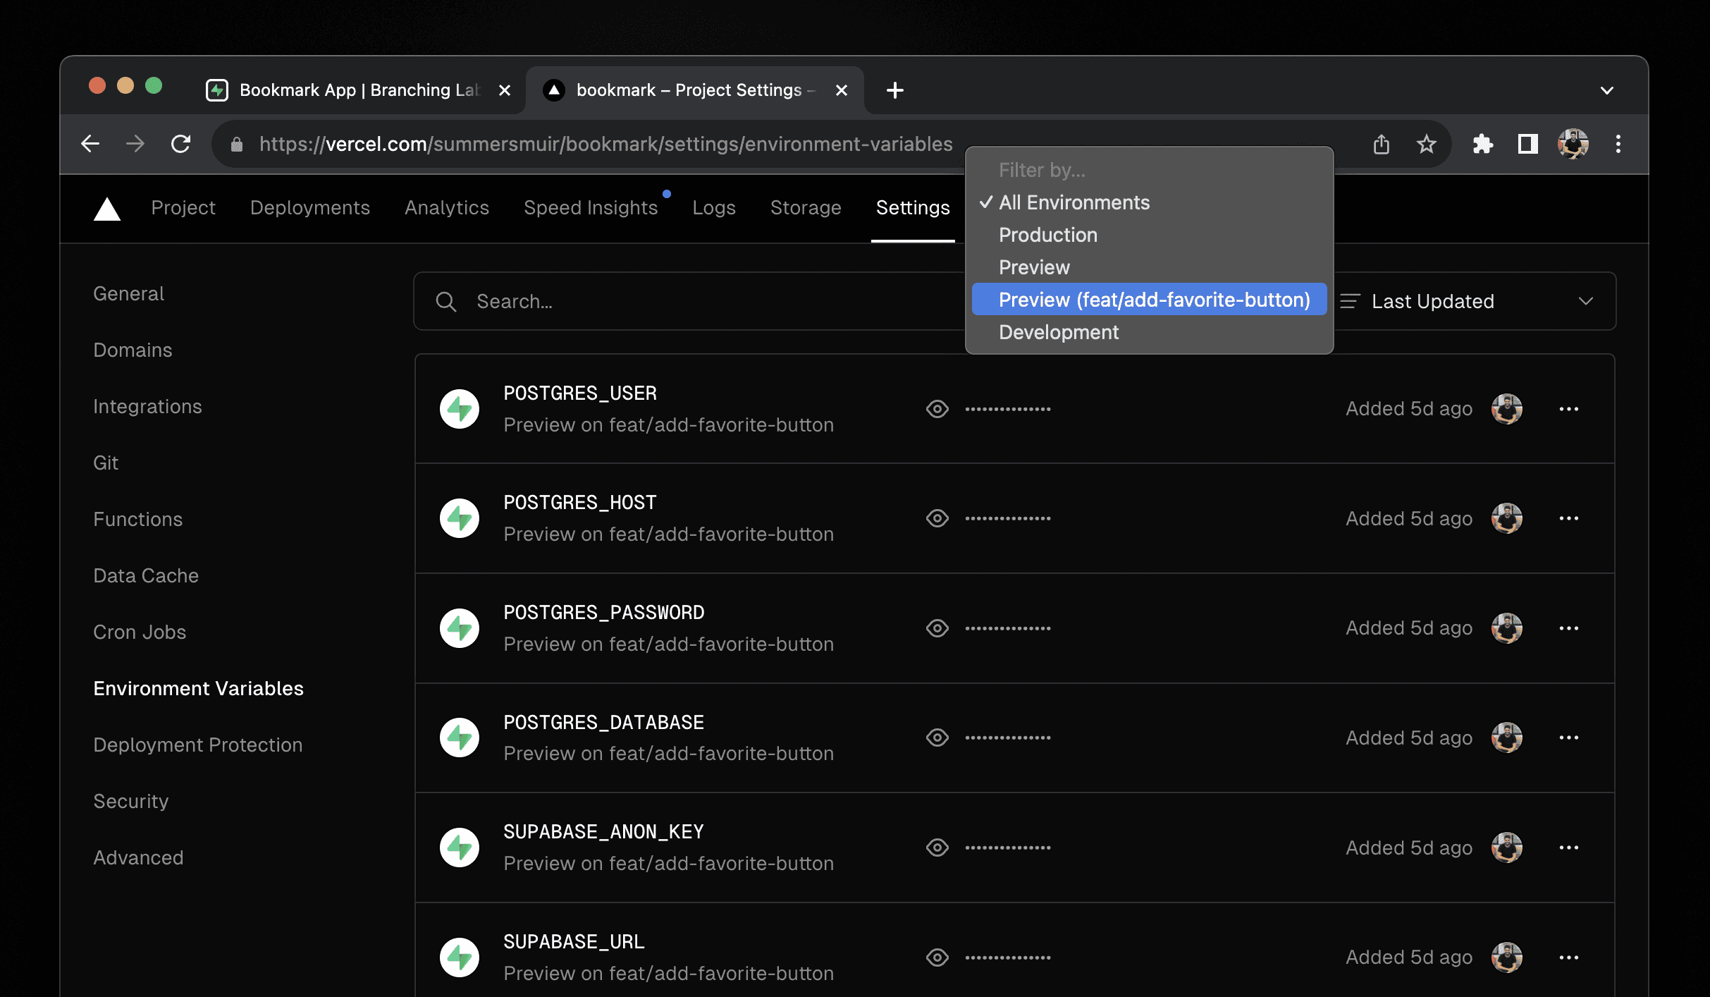The width and height of the screenshot is (1710, 997).
Task: Click the search magnifier icon
Action: (446, 301)
